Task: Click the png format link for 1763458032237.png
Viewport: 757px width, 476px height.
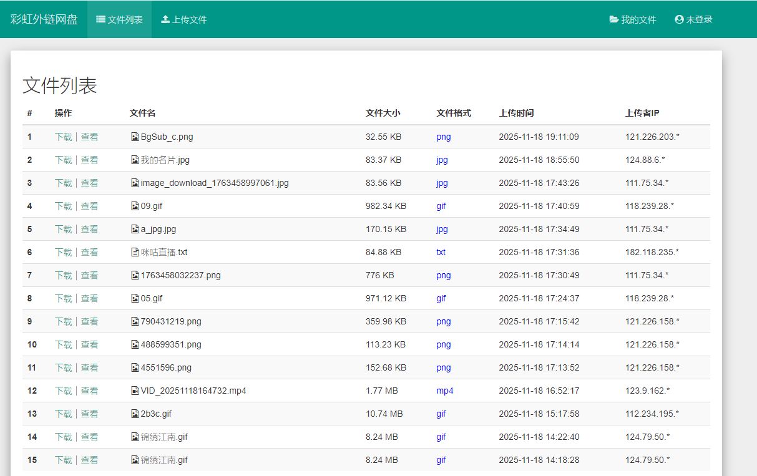Action: pyautogui.click(x=443, y=275)
